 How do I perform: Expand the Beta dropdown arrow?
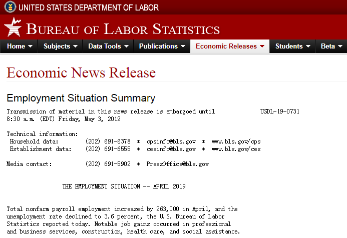click(340, 46)
